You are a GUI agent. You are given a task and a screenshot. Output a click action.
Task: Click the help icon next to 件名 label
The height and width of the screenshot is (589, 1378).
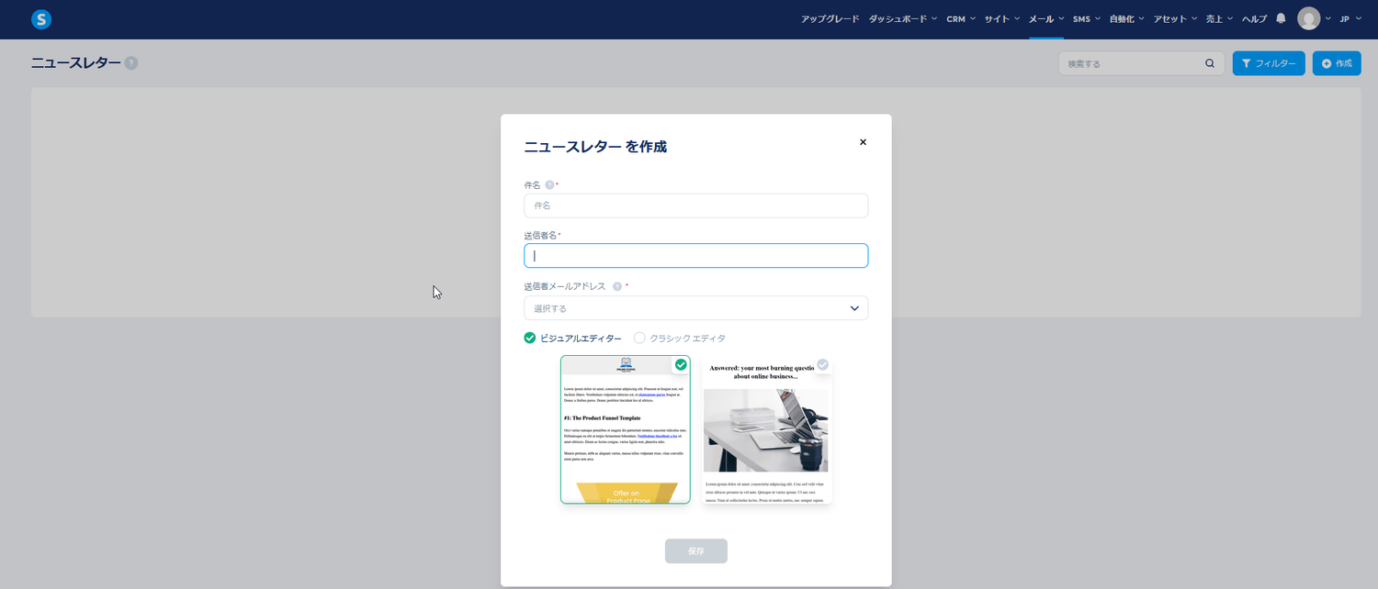click(549, 184)
